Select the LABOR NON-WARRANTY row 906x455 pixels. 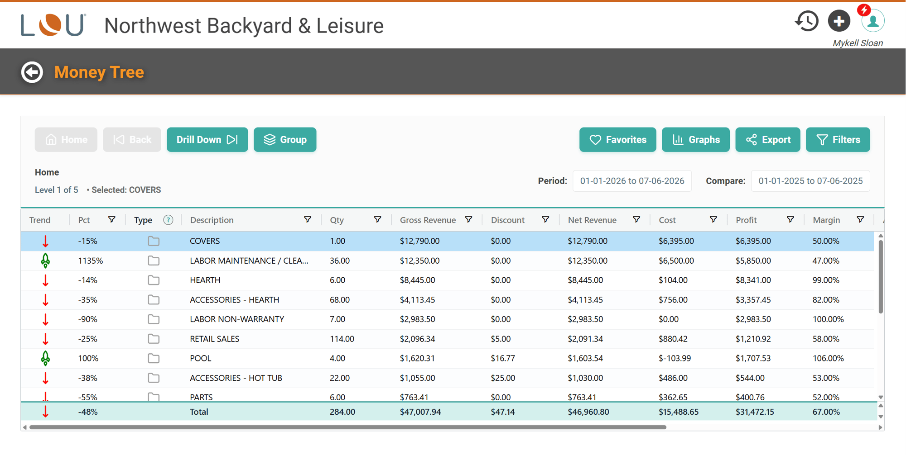pyautogui.click(x=447, y=319)
